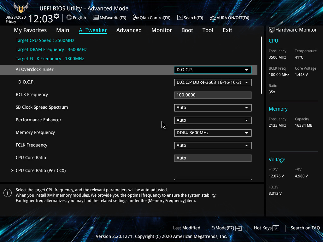Click Search on FAQ link

tap(305, 228)
